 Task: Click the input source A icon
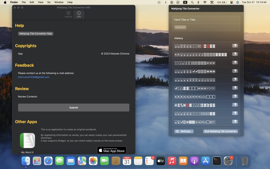[x=185, y=2]
